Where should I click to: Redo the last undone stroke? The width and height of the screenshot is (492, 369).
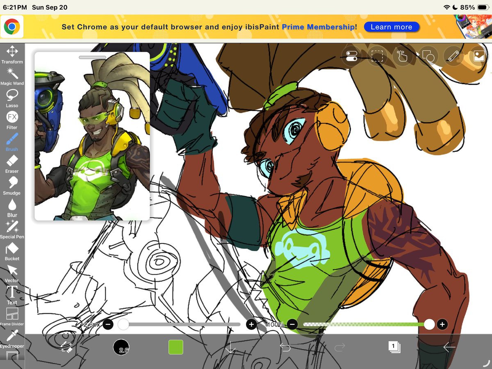(340, 348)
